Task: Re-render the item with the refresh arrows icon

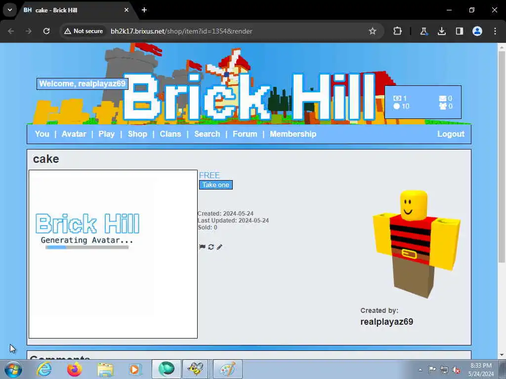Action: (x=211, y=247)
